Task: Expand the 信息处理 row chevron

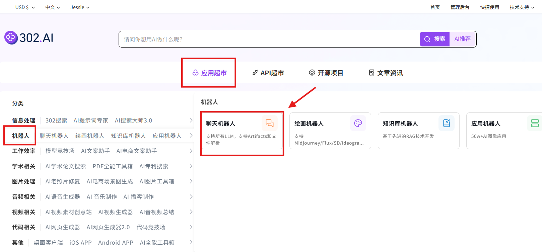Action: point(191,120)
